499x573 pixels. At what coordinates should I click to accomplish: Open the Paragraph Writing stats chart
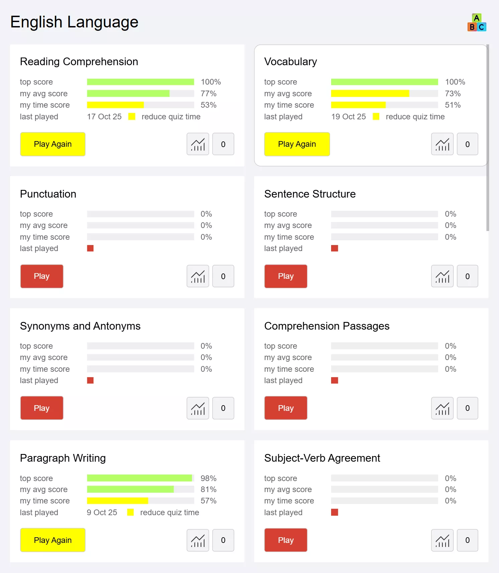pyautogui.click(x=198, y=540)
